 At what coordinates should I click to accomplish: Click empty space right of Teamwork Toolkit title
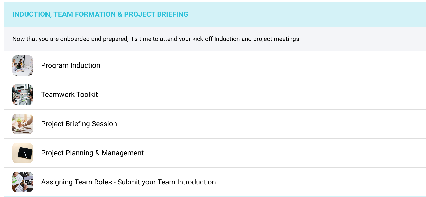(257, 95)
